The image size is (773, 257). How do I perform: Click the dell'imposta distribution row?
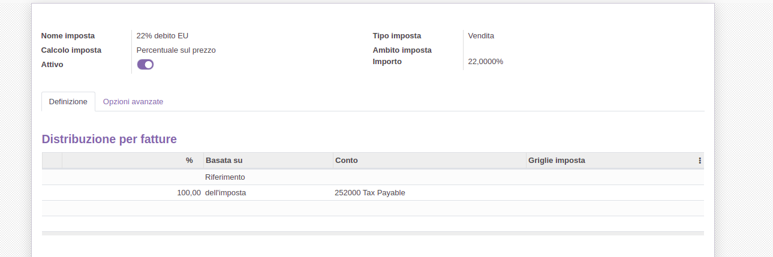pyautogui.click(x=373, y=193)
